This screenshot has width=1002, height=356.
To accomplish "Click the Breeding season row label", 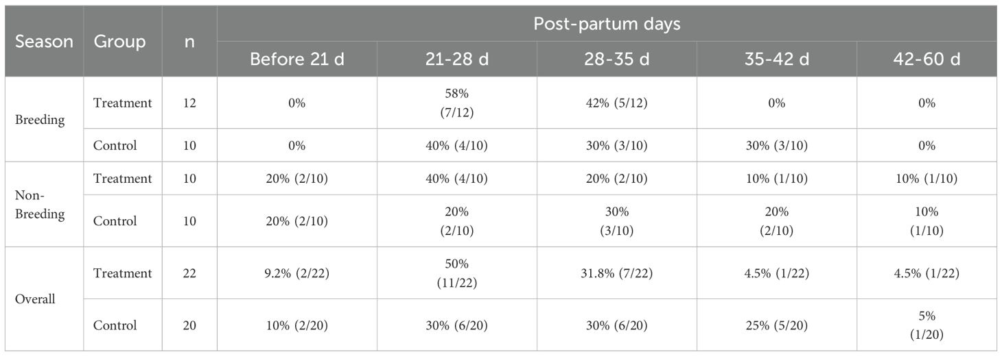I will click(x=40, y=120).
